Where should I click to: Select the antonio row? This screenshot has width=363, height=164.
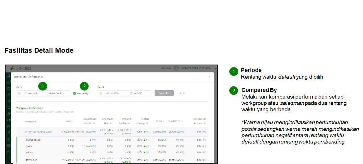point(112,152)
